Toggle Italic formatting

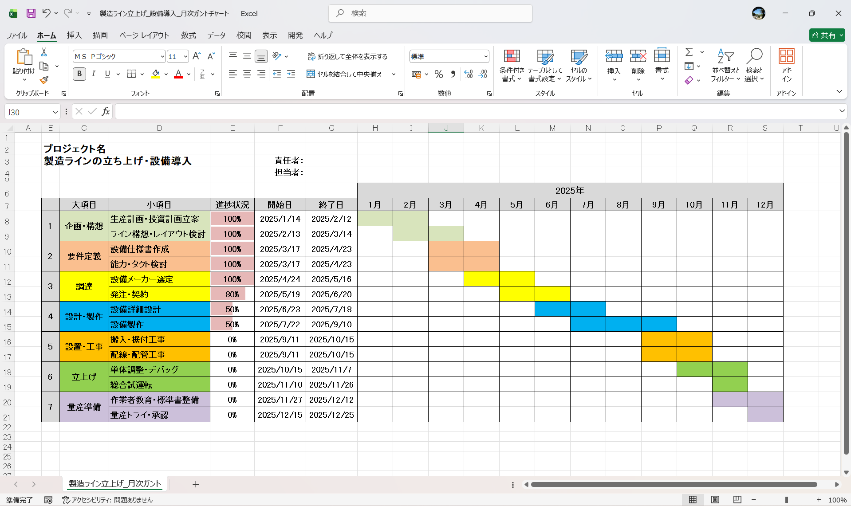point(93,74)
